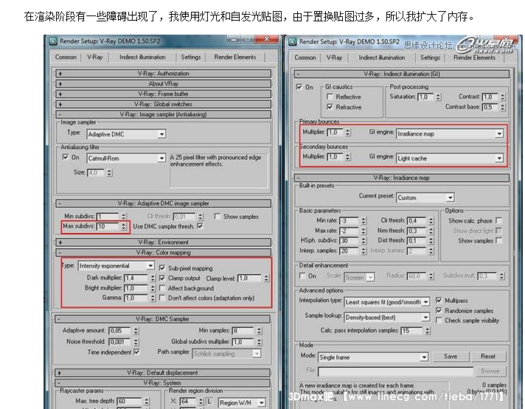
Task: Click in the Max subdivs value field
Action: tap(108, 227)
